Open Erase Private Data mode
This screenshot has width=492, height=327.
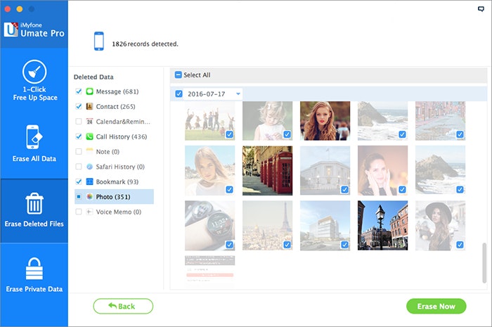(x=34, y=275)
